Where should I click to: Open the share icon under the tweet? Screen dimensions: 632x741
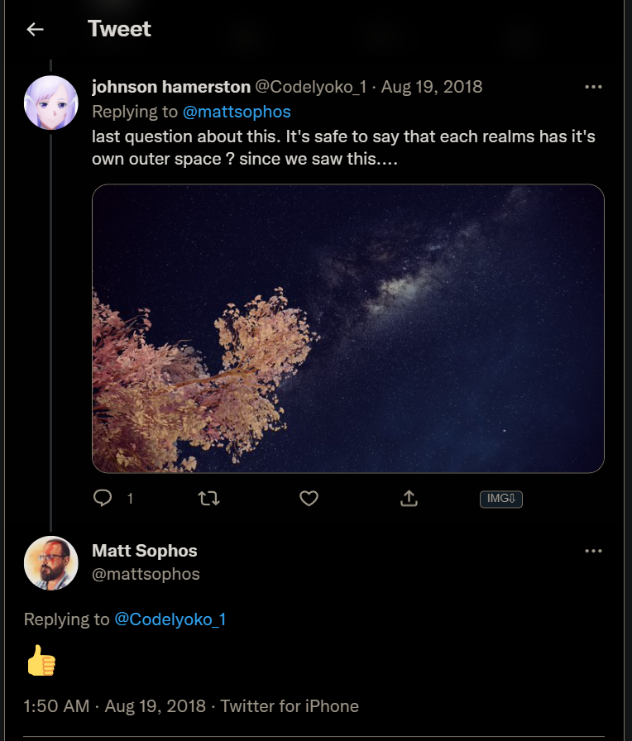(409, 498)
